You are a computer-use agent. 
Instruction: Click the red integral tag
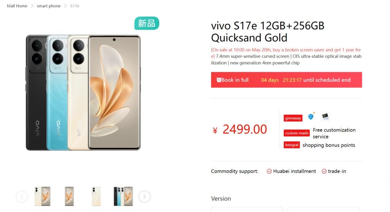coord(291,145)
